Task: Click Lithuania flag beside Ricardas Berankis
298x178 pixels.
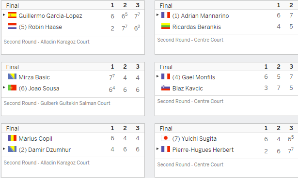Action: click(166, 26)
